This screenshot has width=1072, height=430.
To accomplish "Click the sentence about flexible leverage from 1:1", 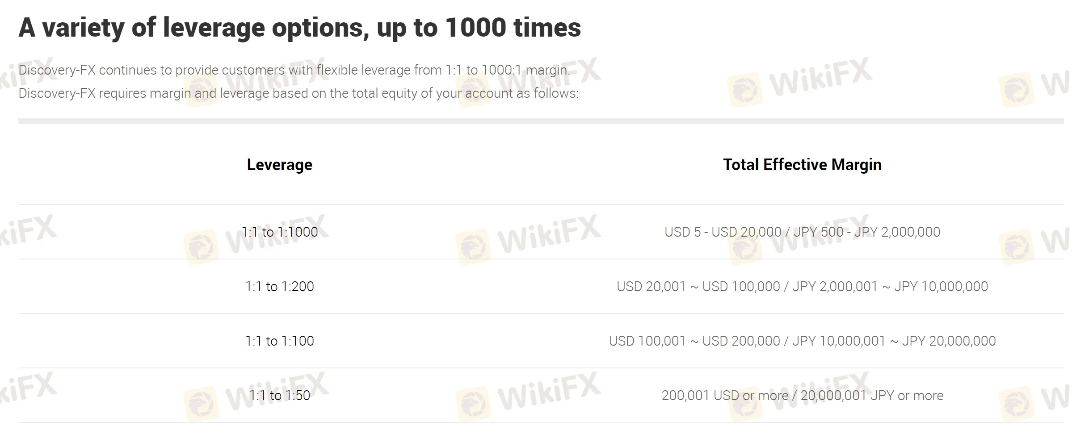I will pyautogui.click(x=294, y=70).
